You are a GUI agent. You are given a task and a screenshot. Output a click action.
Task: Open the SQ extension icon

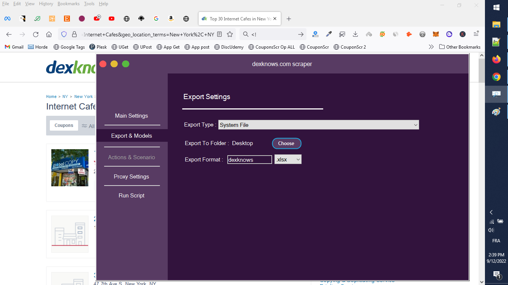[x=382, y=35]
